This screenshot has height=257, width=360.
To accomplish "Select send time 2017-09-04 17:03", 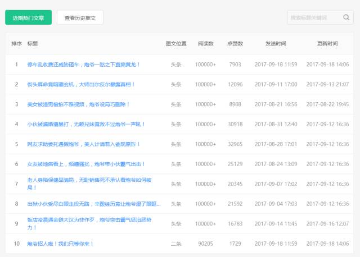I will click(x=276, y=204).
